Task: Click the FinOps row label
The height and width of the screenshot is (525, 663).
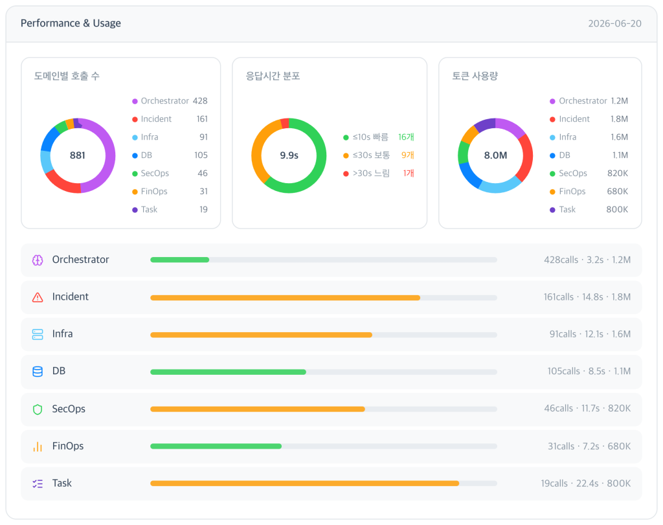Action: click(67, 446)
